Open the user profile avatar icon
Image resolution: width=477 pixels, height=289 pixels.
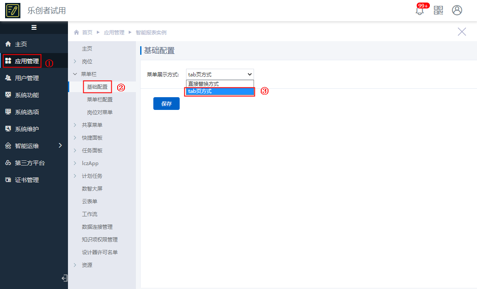point(457,11)
